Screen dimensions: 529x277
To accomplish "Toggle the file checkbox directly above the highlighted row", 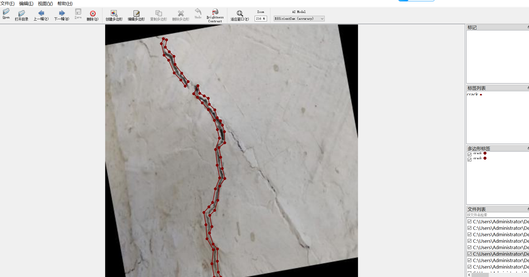I will click(x=469, y=247).
